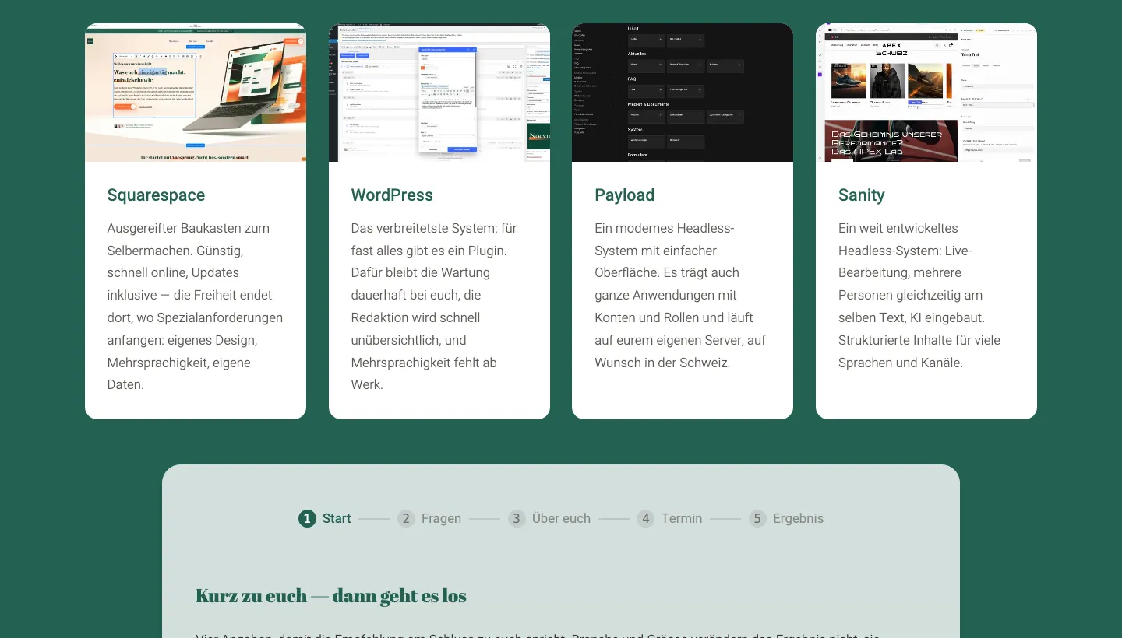Open the WordPress screenshot thumbnail
The width and height of the screenshot is (1122, 638).
[439, 93]
